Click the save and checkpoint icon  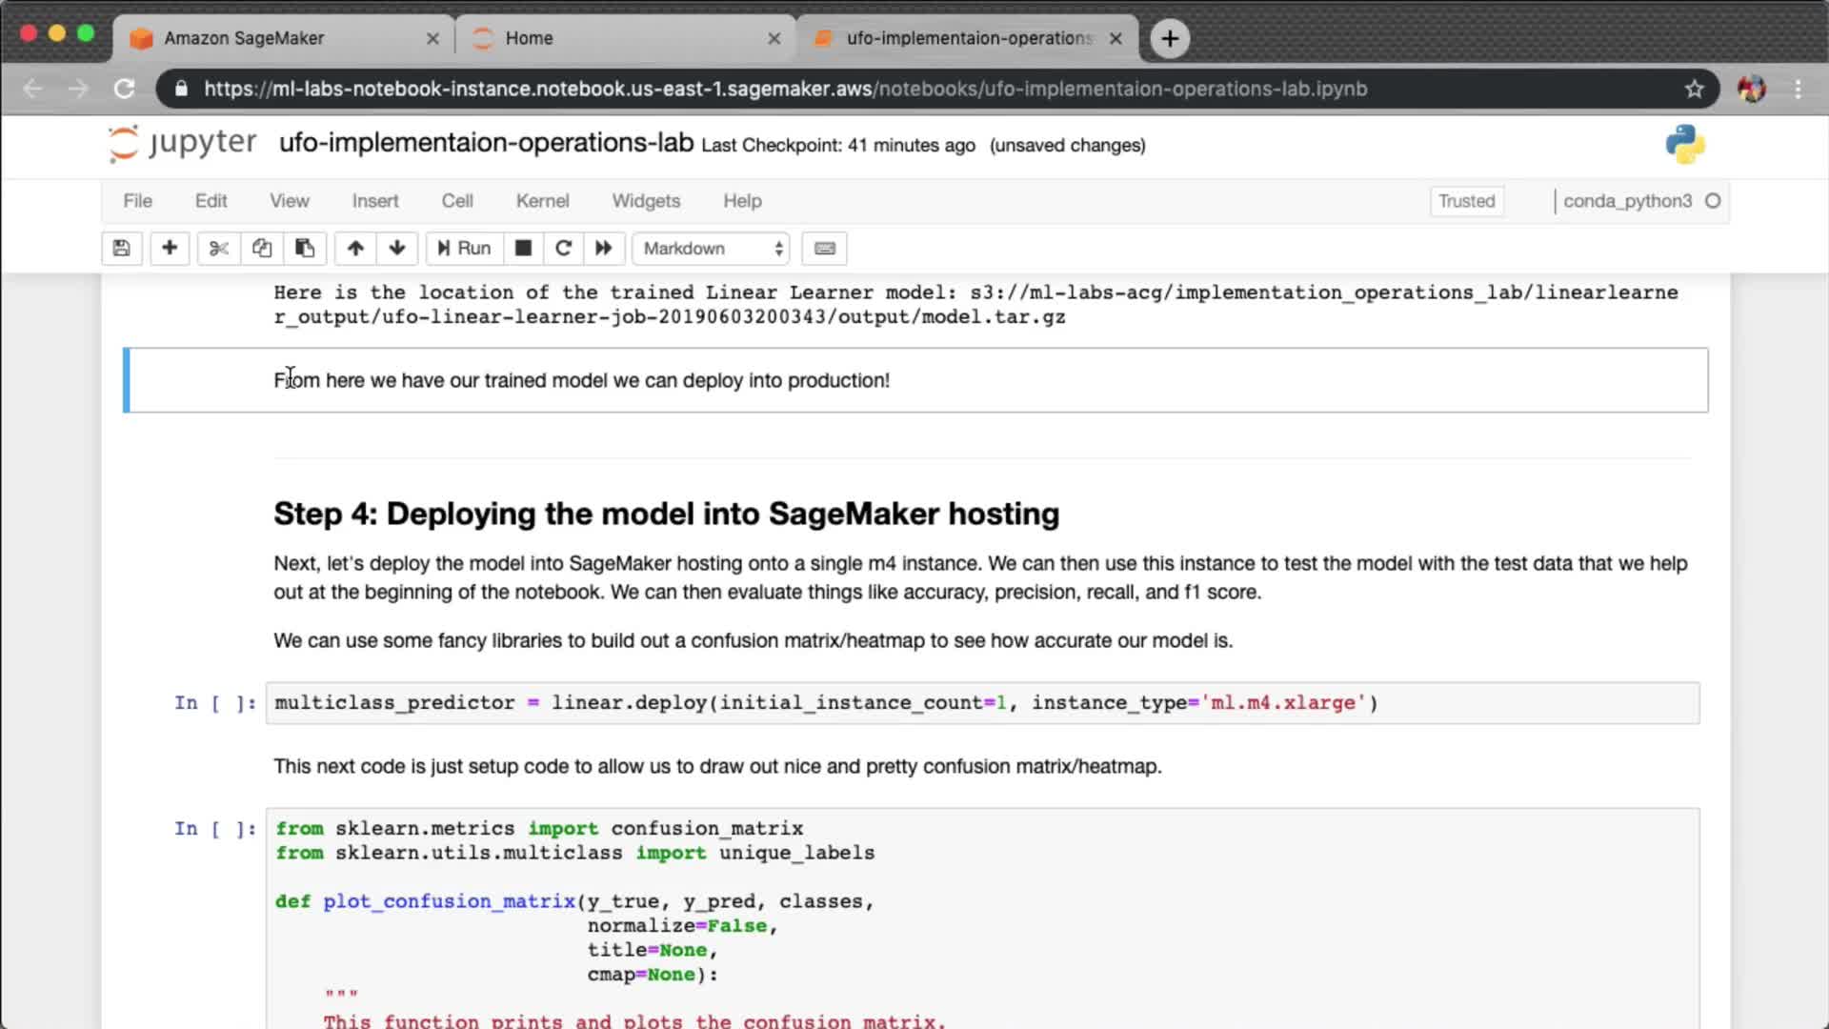121,249
